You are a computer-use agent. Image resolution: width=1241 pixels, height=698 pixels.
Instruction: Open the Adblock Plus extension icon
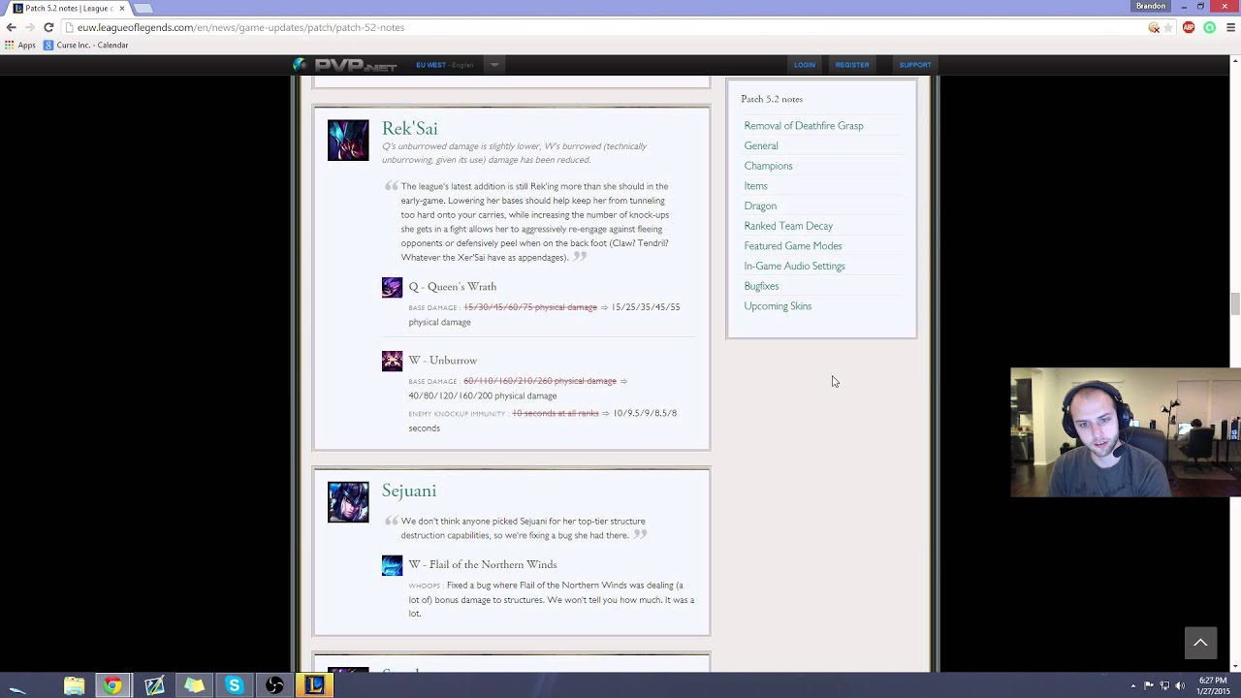(x=1189, y=28)
